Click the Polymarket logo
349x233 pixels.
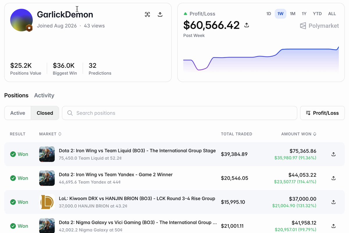(319, 26)
